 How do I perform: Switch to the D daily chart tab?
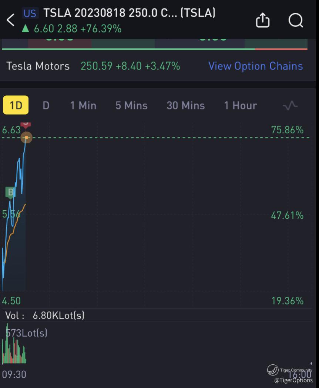46,106
